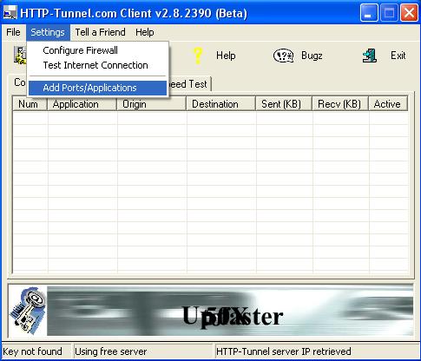Switch to the Speed Test tab
The image size is (421, 361).
189,84
